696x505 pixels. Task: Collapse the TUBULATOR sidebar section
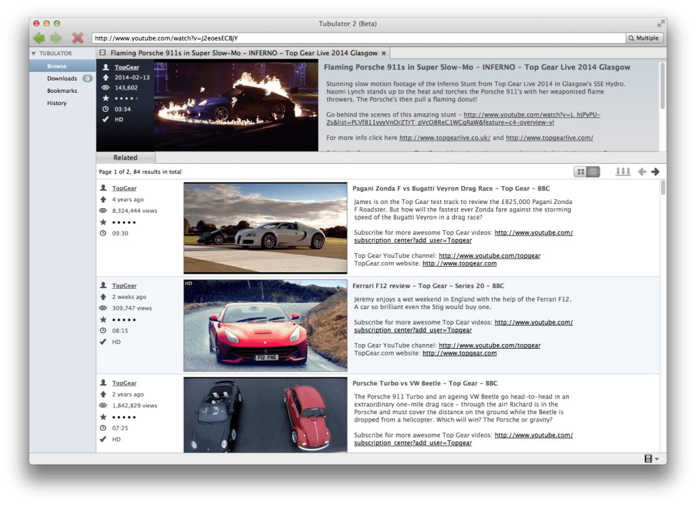point(33,53)
